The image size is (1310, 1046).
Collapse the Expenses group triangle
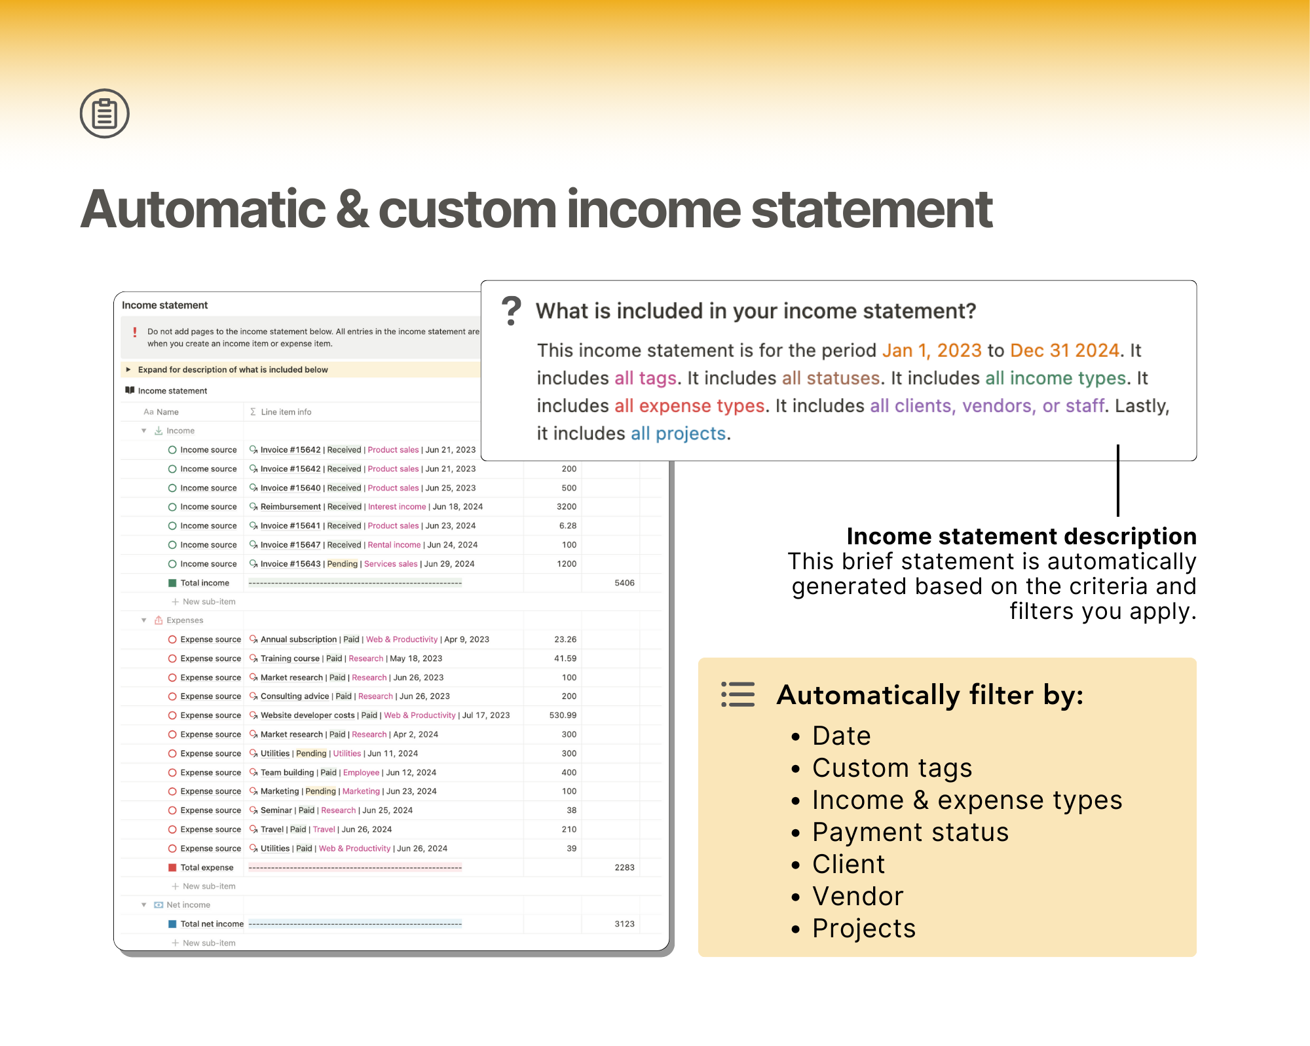(144, 620)
